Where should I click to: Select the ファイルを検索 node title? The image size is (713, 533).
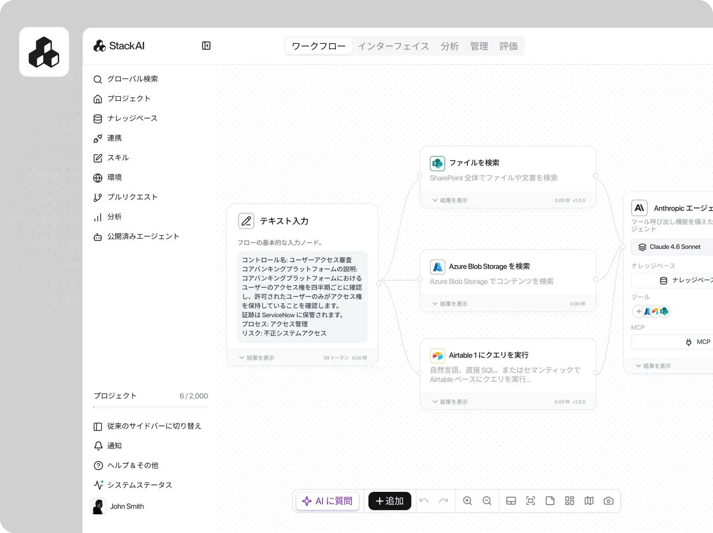point(474,163)
